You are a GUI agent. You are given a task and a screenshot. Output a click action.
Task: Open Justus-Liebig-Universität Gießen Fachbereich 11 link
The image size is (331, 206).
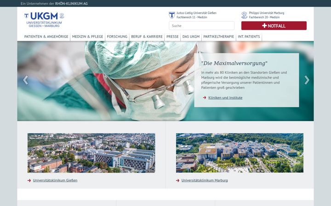(196, 15)
